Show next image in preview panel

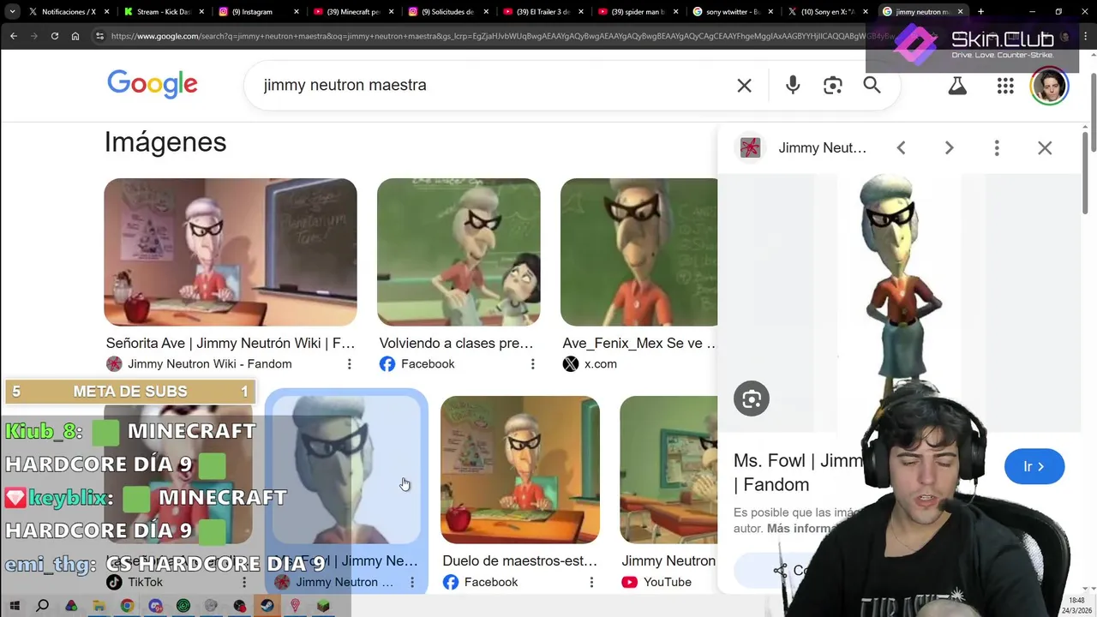949,147
